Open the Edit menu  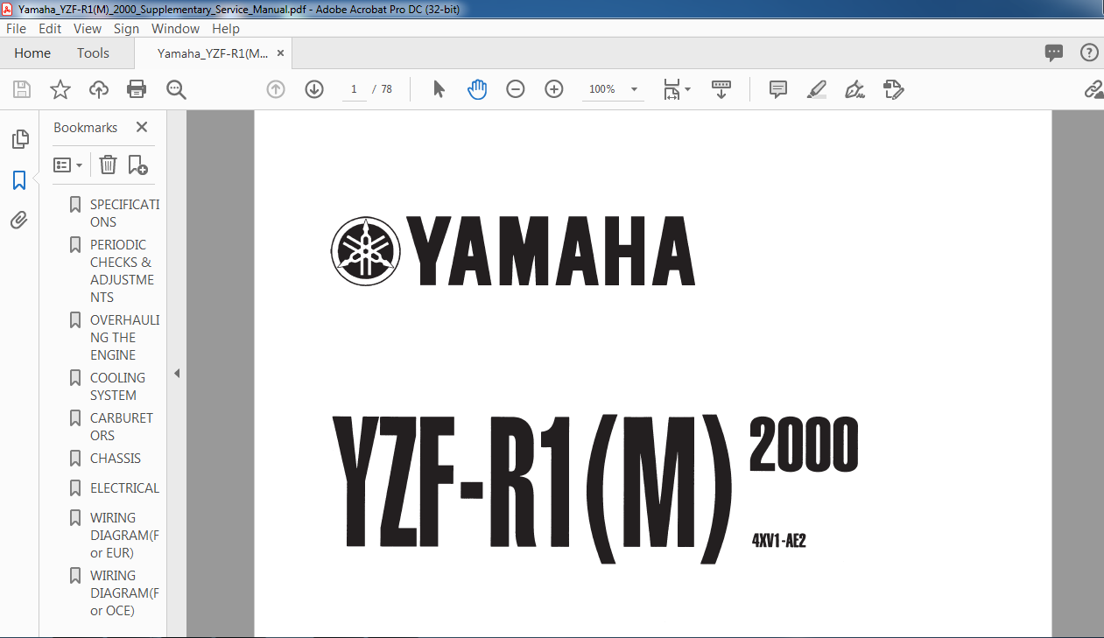pos(50,29)
